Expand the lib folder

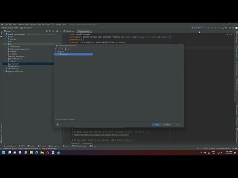[6, 42]
